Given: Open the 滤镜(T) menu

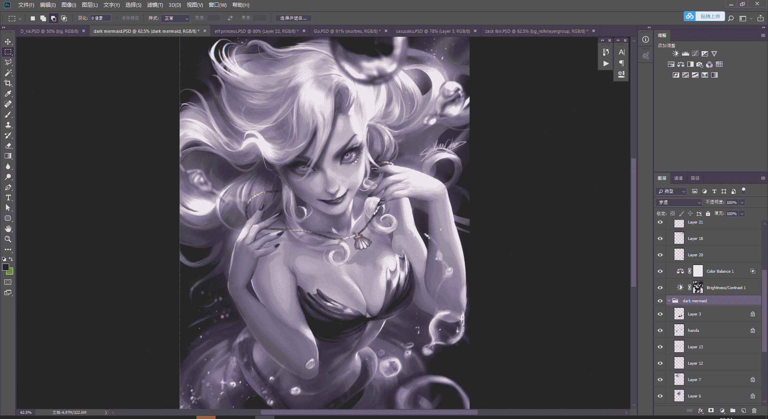Looking at the screenshot, I should (155, 5).
